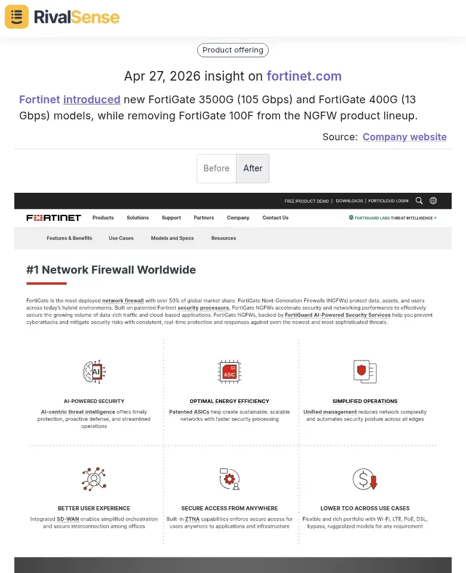The height and width of the screenshot is (573, 466).
Task: Toggle the After view on
Action: [x=253, y=168]
